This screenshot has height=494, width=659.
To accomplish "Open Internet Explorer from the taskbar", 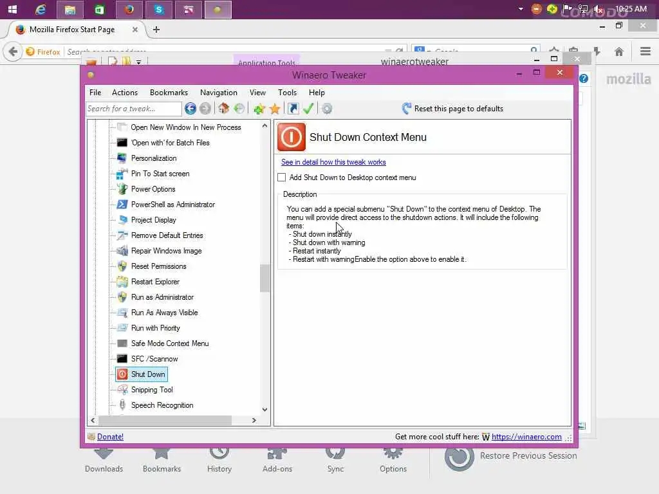I will click(x=41, y=9).
